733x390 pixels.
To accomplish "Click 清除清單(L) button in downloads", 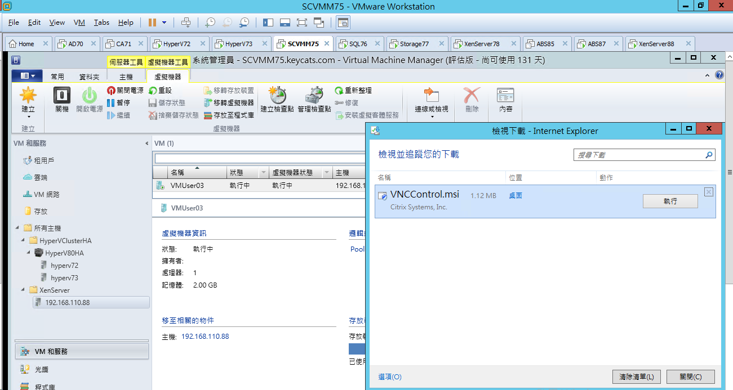I will coord(637,376).
